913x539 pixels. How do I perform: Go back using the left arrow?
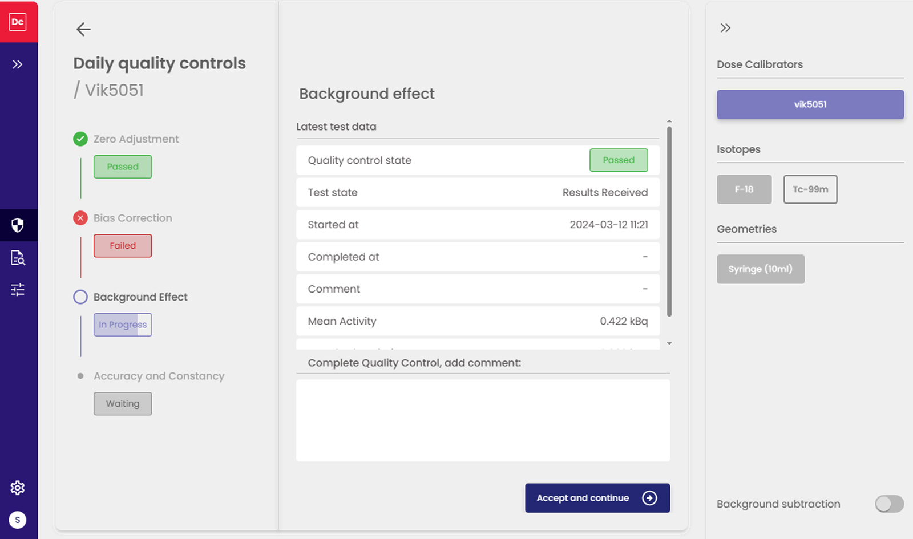tap(83, 29)
